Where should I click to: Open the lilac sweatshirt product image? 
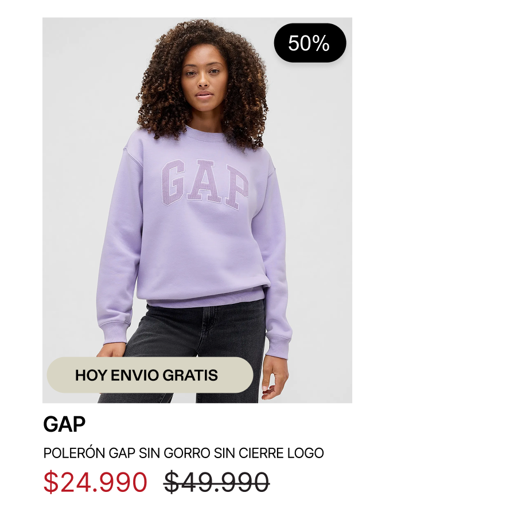coord(197,210)
